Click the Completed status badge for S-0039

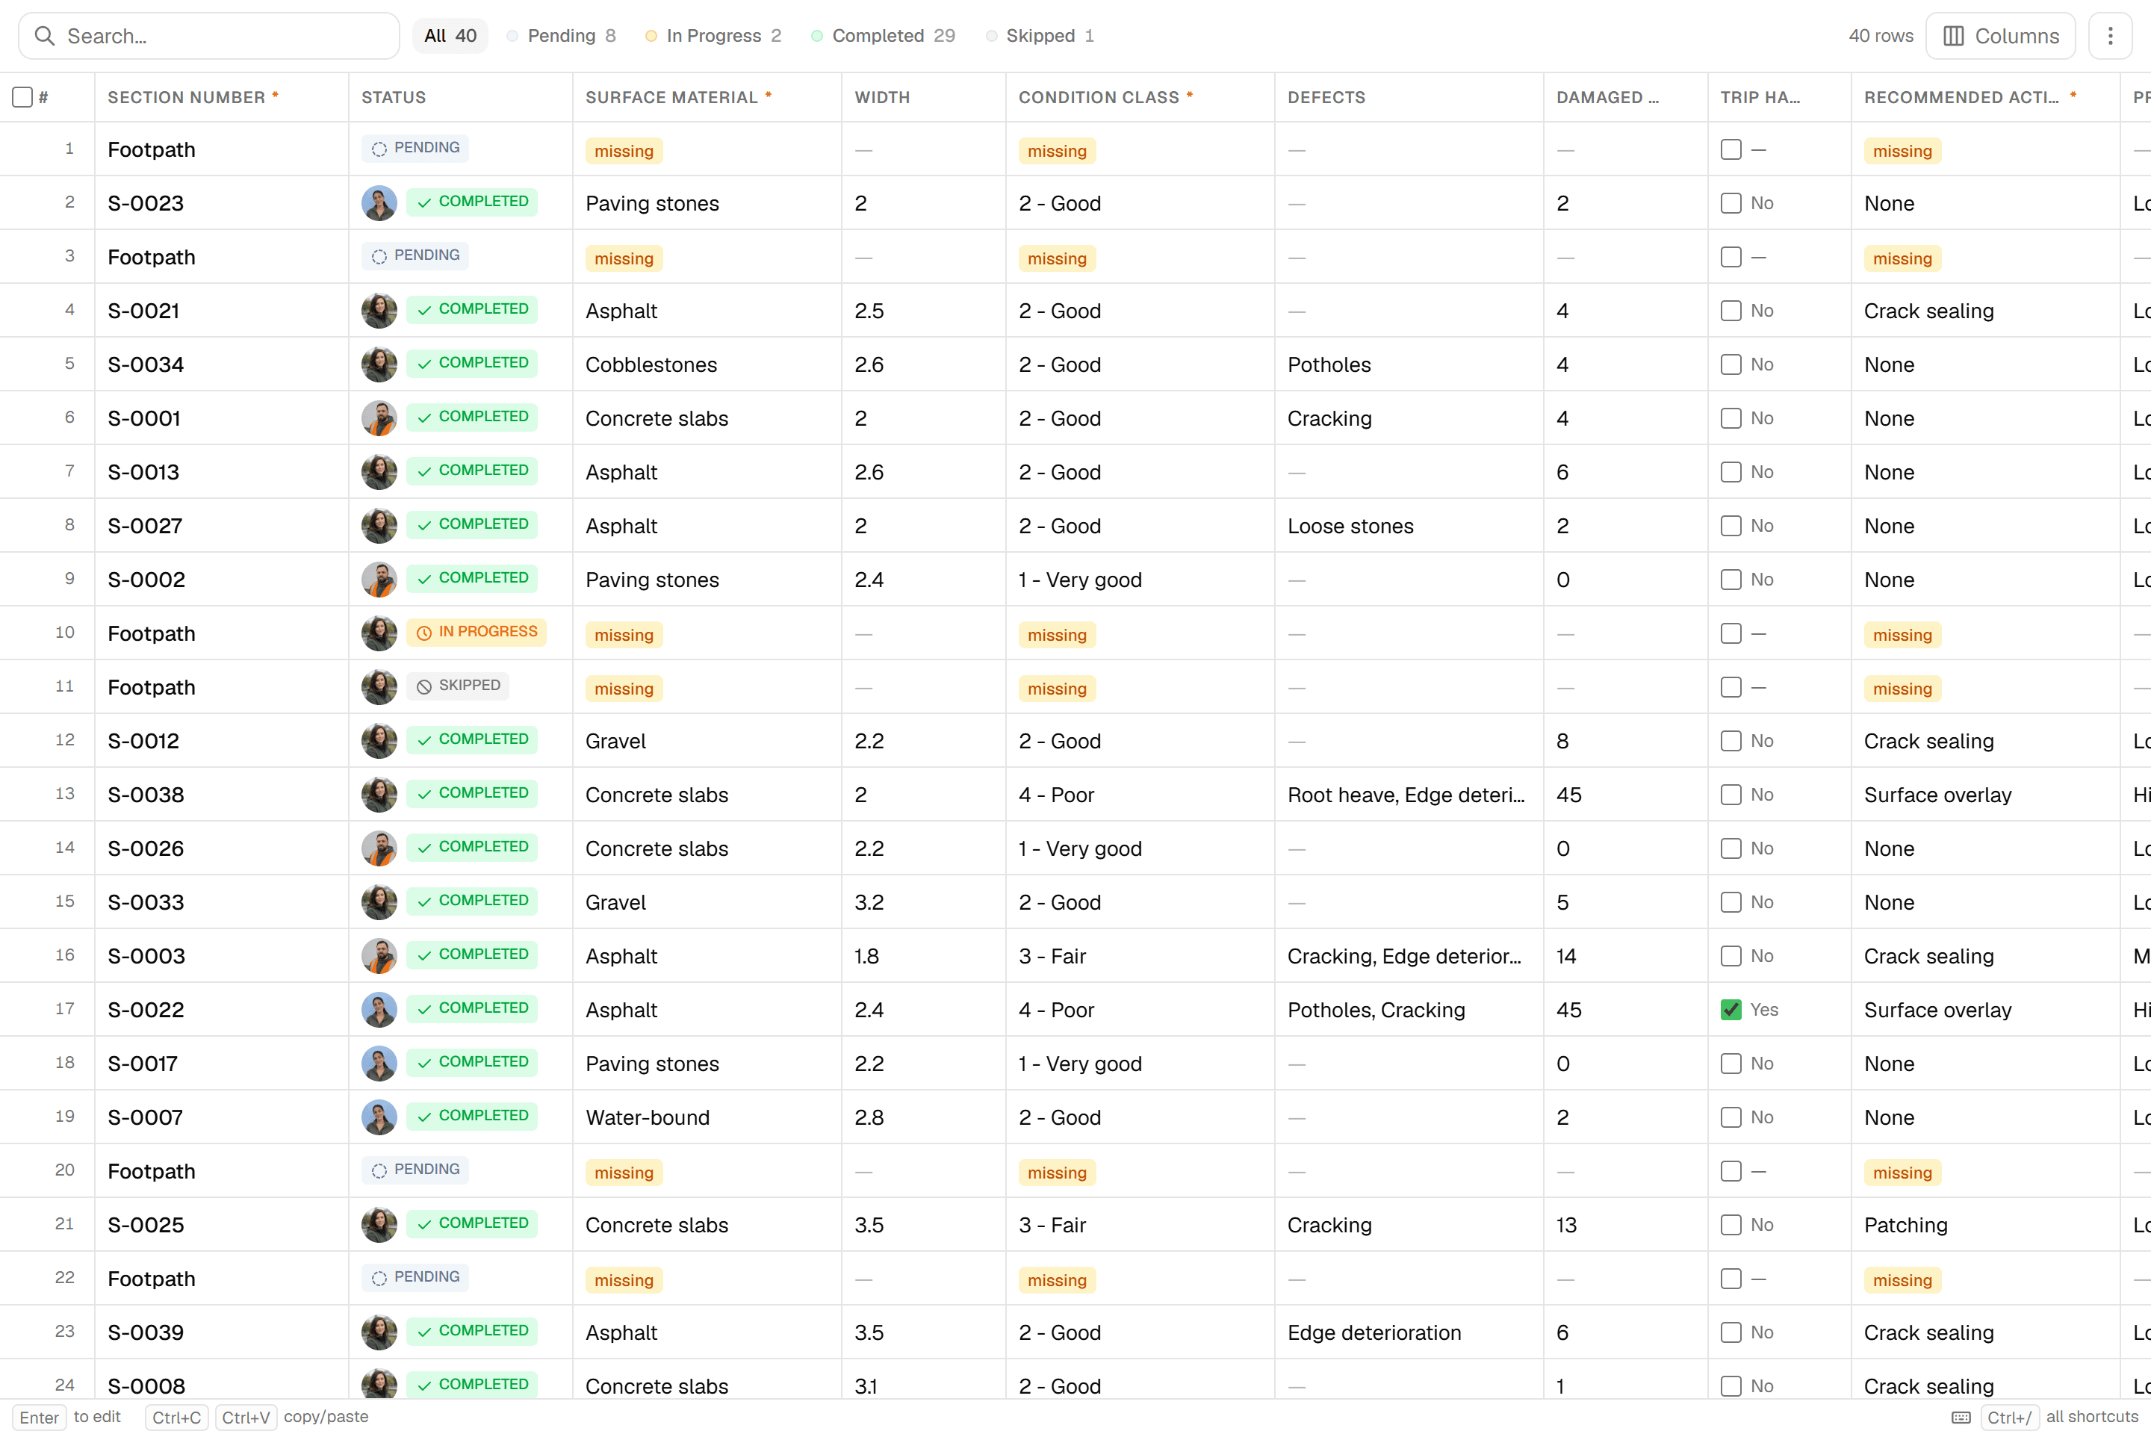point(472,1331)
